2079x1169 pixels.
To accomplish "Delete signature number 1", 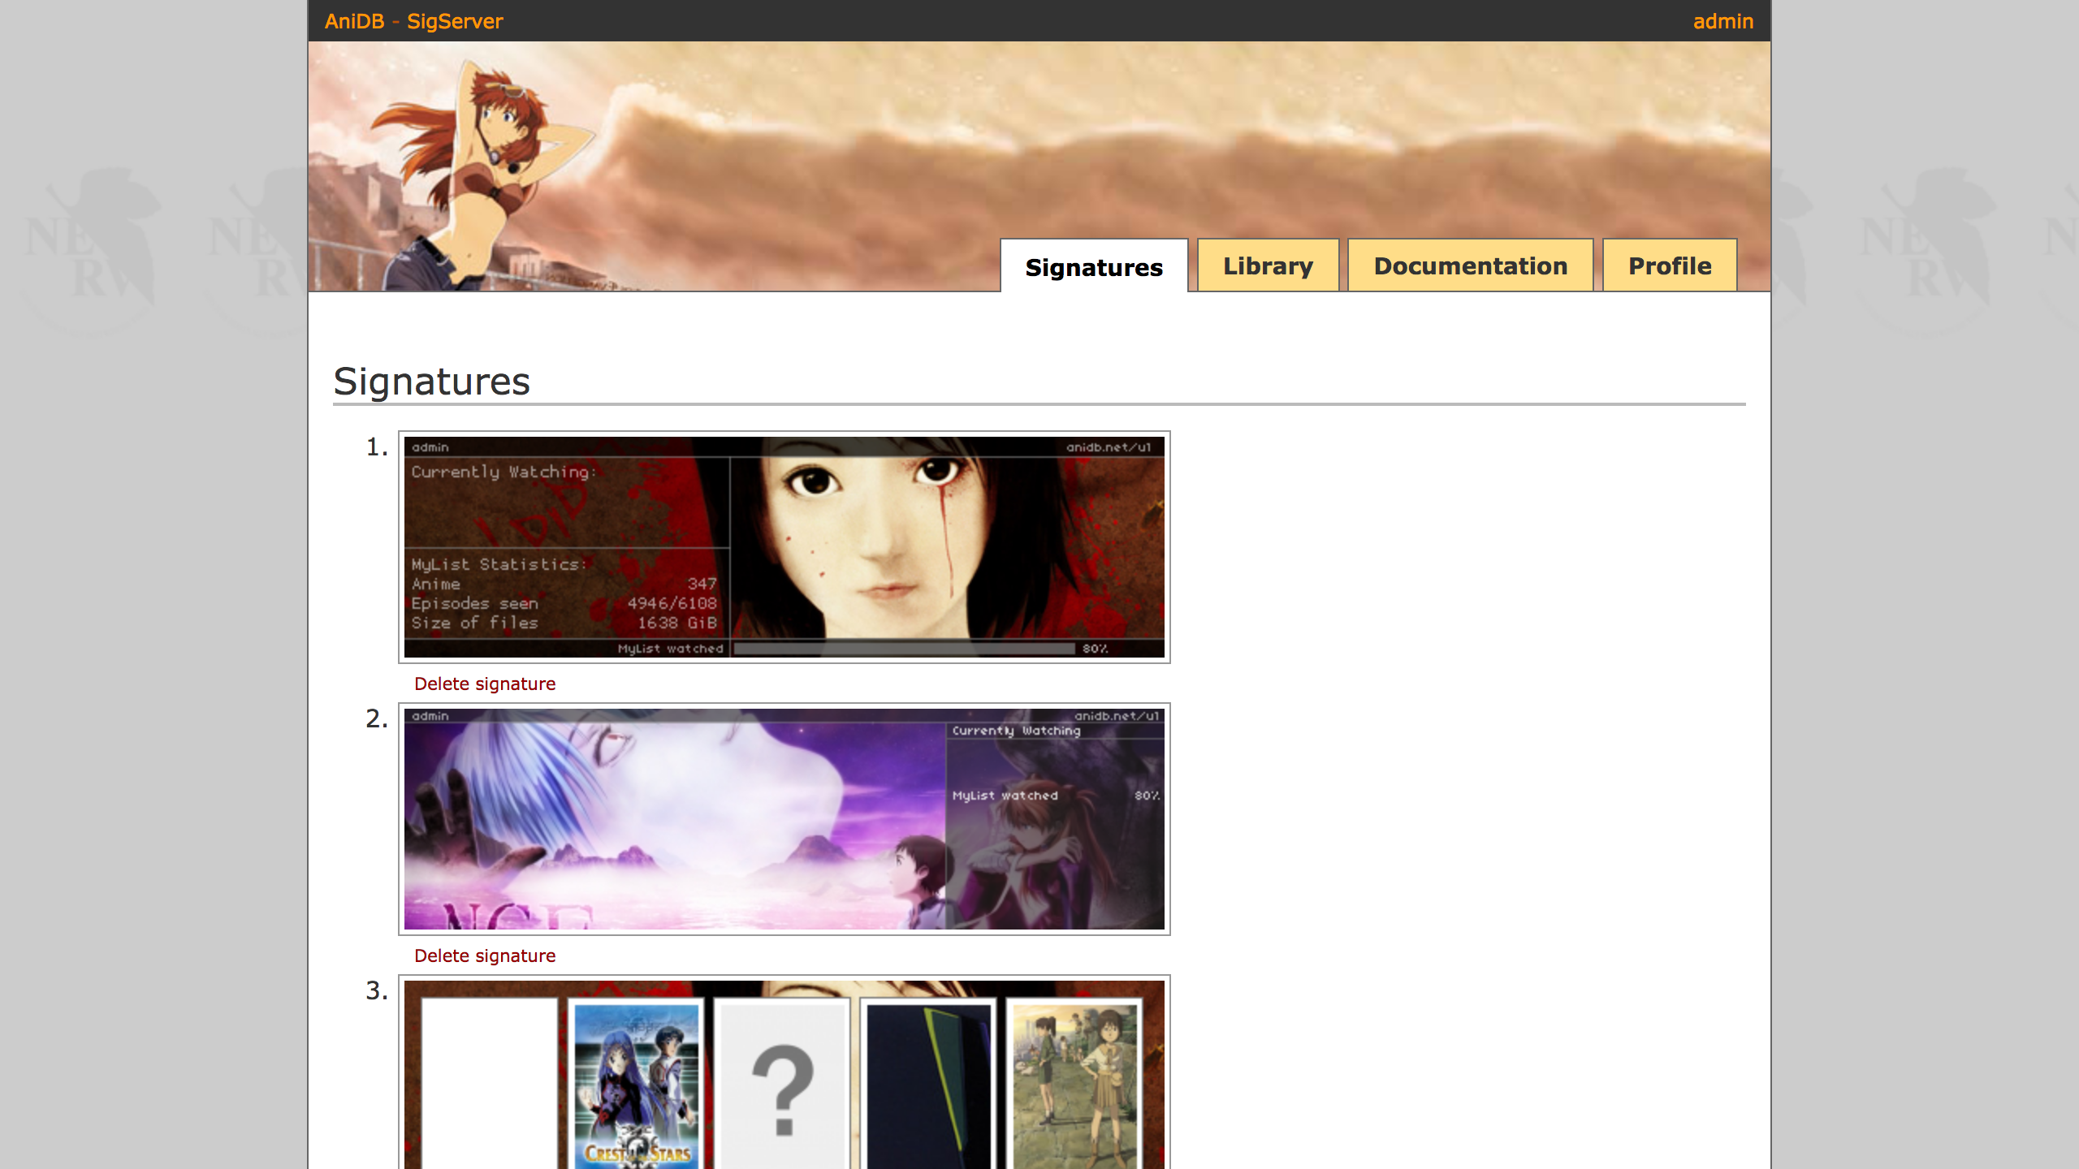I will pos(485,684).
